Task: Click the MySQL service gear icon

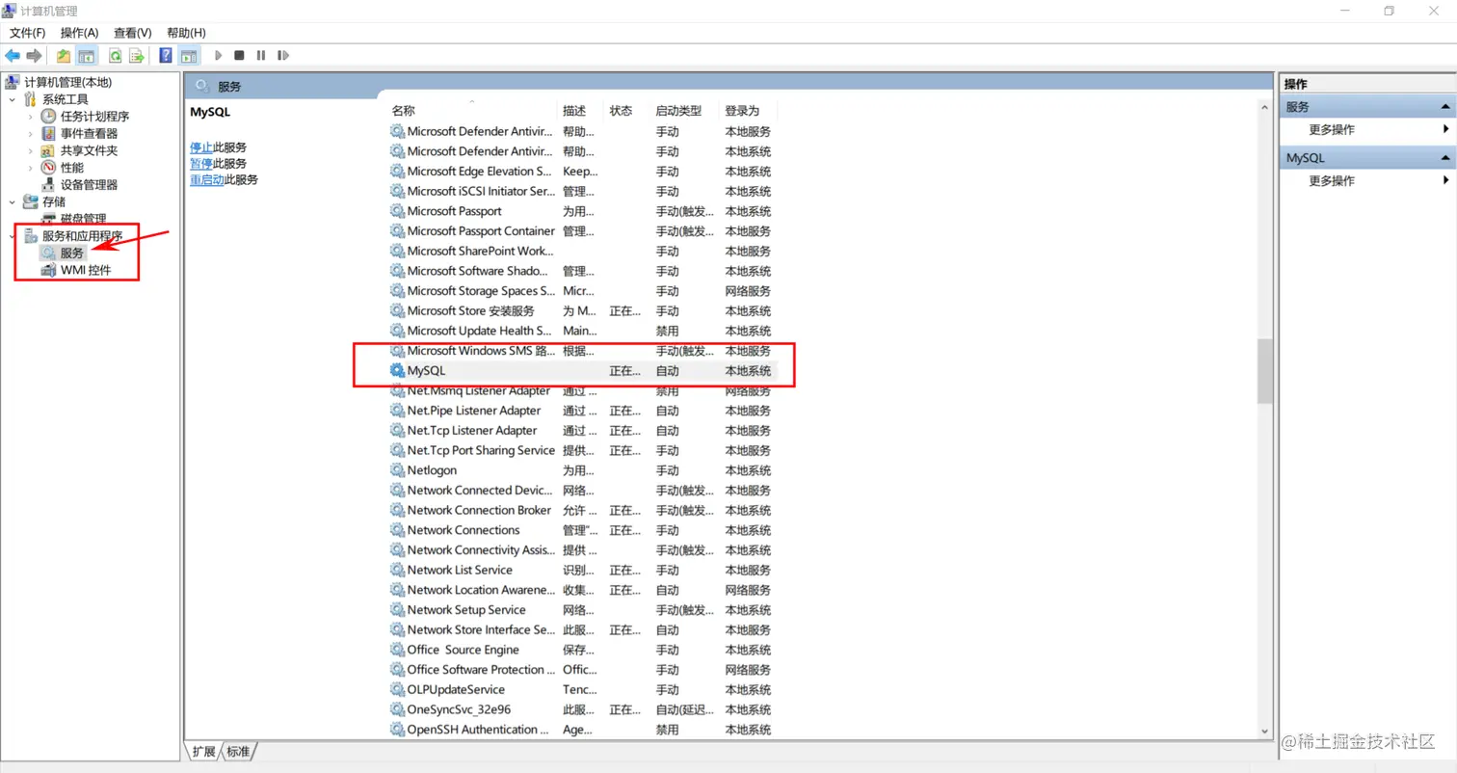Action: 397,370
